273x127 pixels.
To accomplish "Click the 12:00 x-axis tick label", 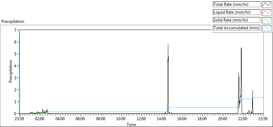I will point(141,119).
